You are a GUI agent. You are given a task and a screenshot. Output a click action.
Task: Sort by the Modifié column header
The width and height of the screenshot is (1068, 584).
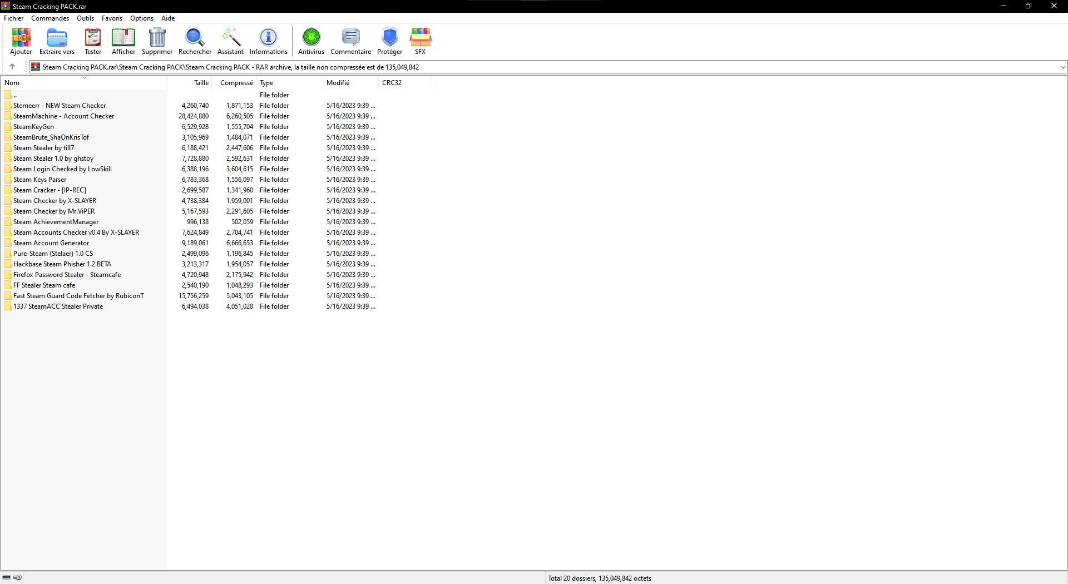[x=351, y=83]
